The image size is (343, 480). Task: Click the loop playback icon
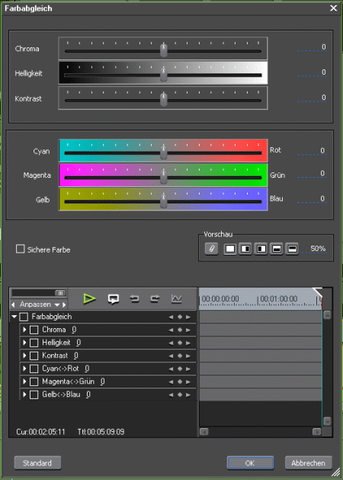click(x=114, y=299)
